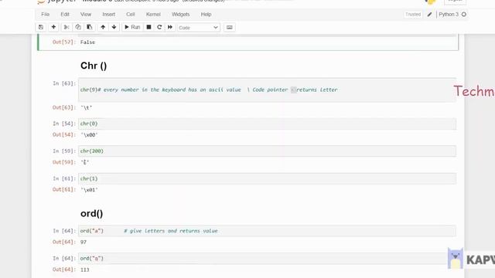
Task: Save the notebook with the floppy icon
Action: pyautogui.click(x=41, y=27)
